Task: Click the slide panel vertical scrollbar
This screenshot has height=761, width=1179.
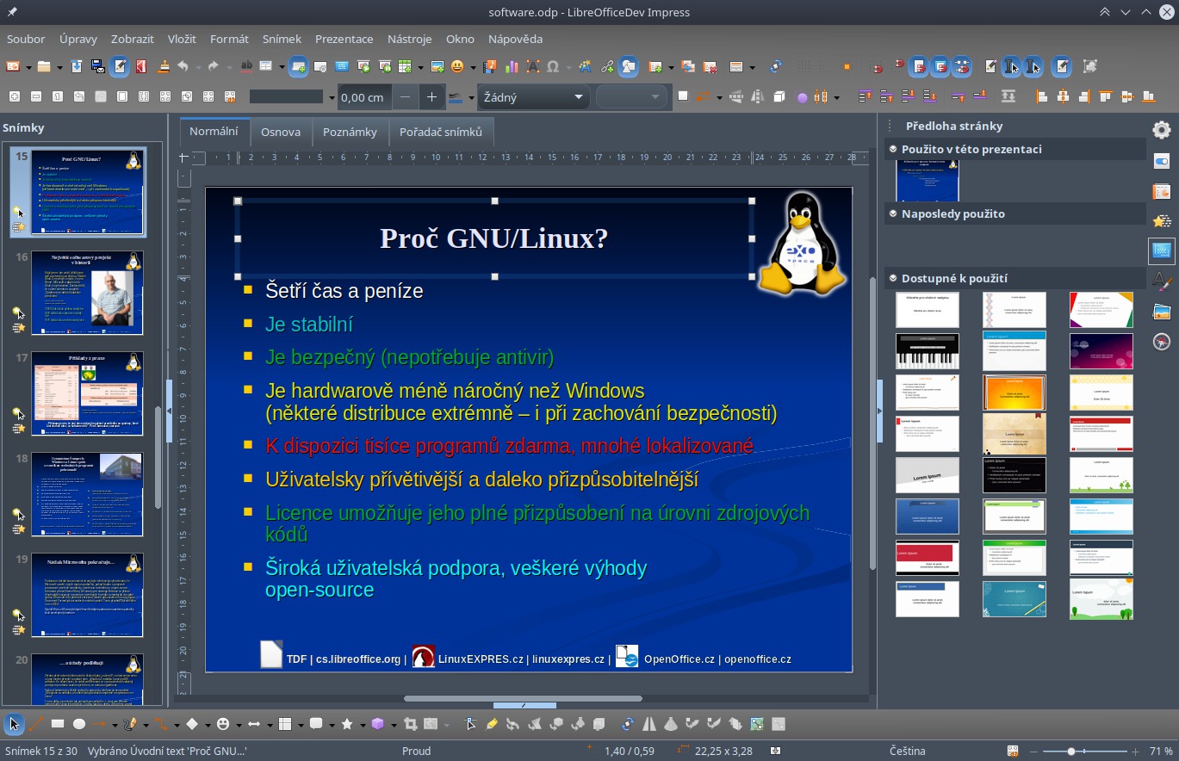Action: pyautogui.click(x=158, y=456)
